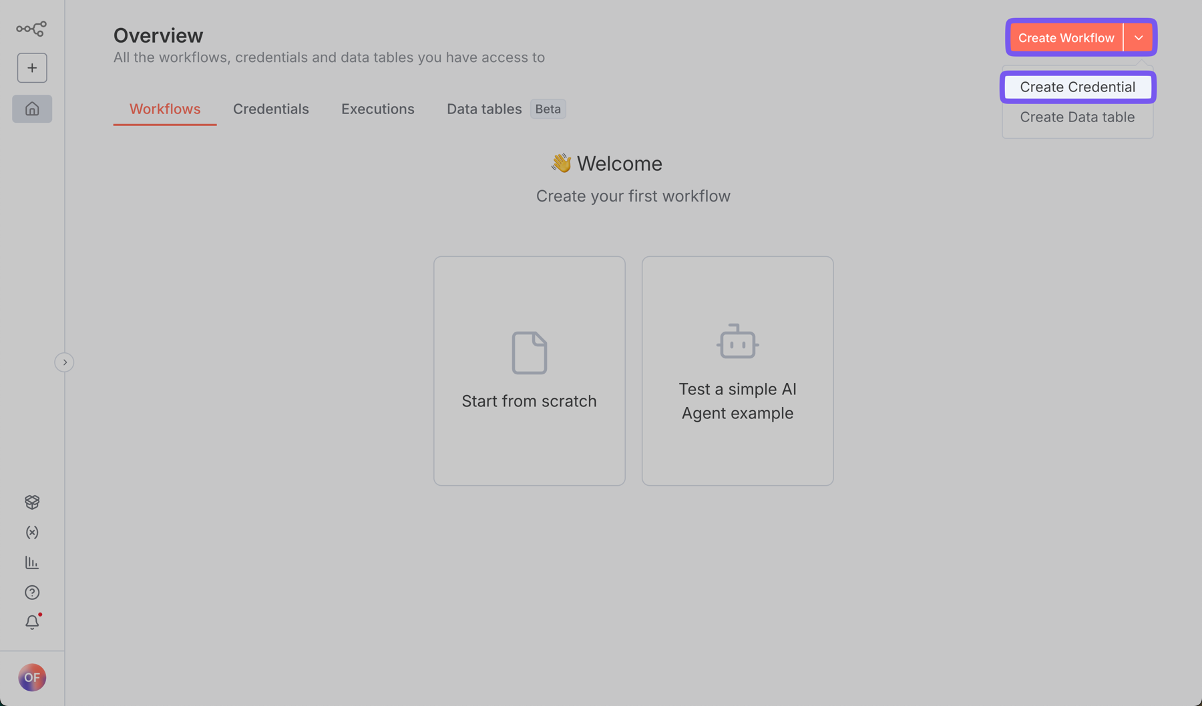Choose Create Data table option
This screenshot has width=1202, height=706.
(x=1077, y=117)
